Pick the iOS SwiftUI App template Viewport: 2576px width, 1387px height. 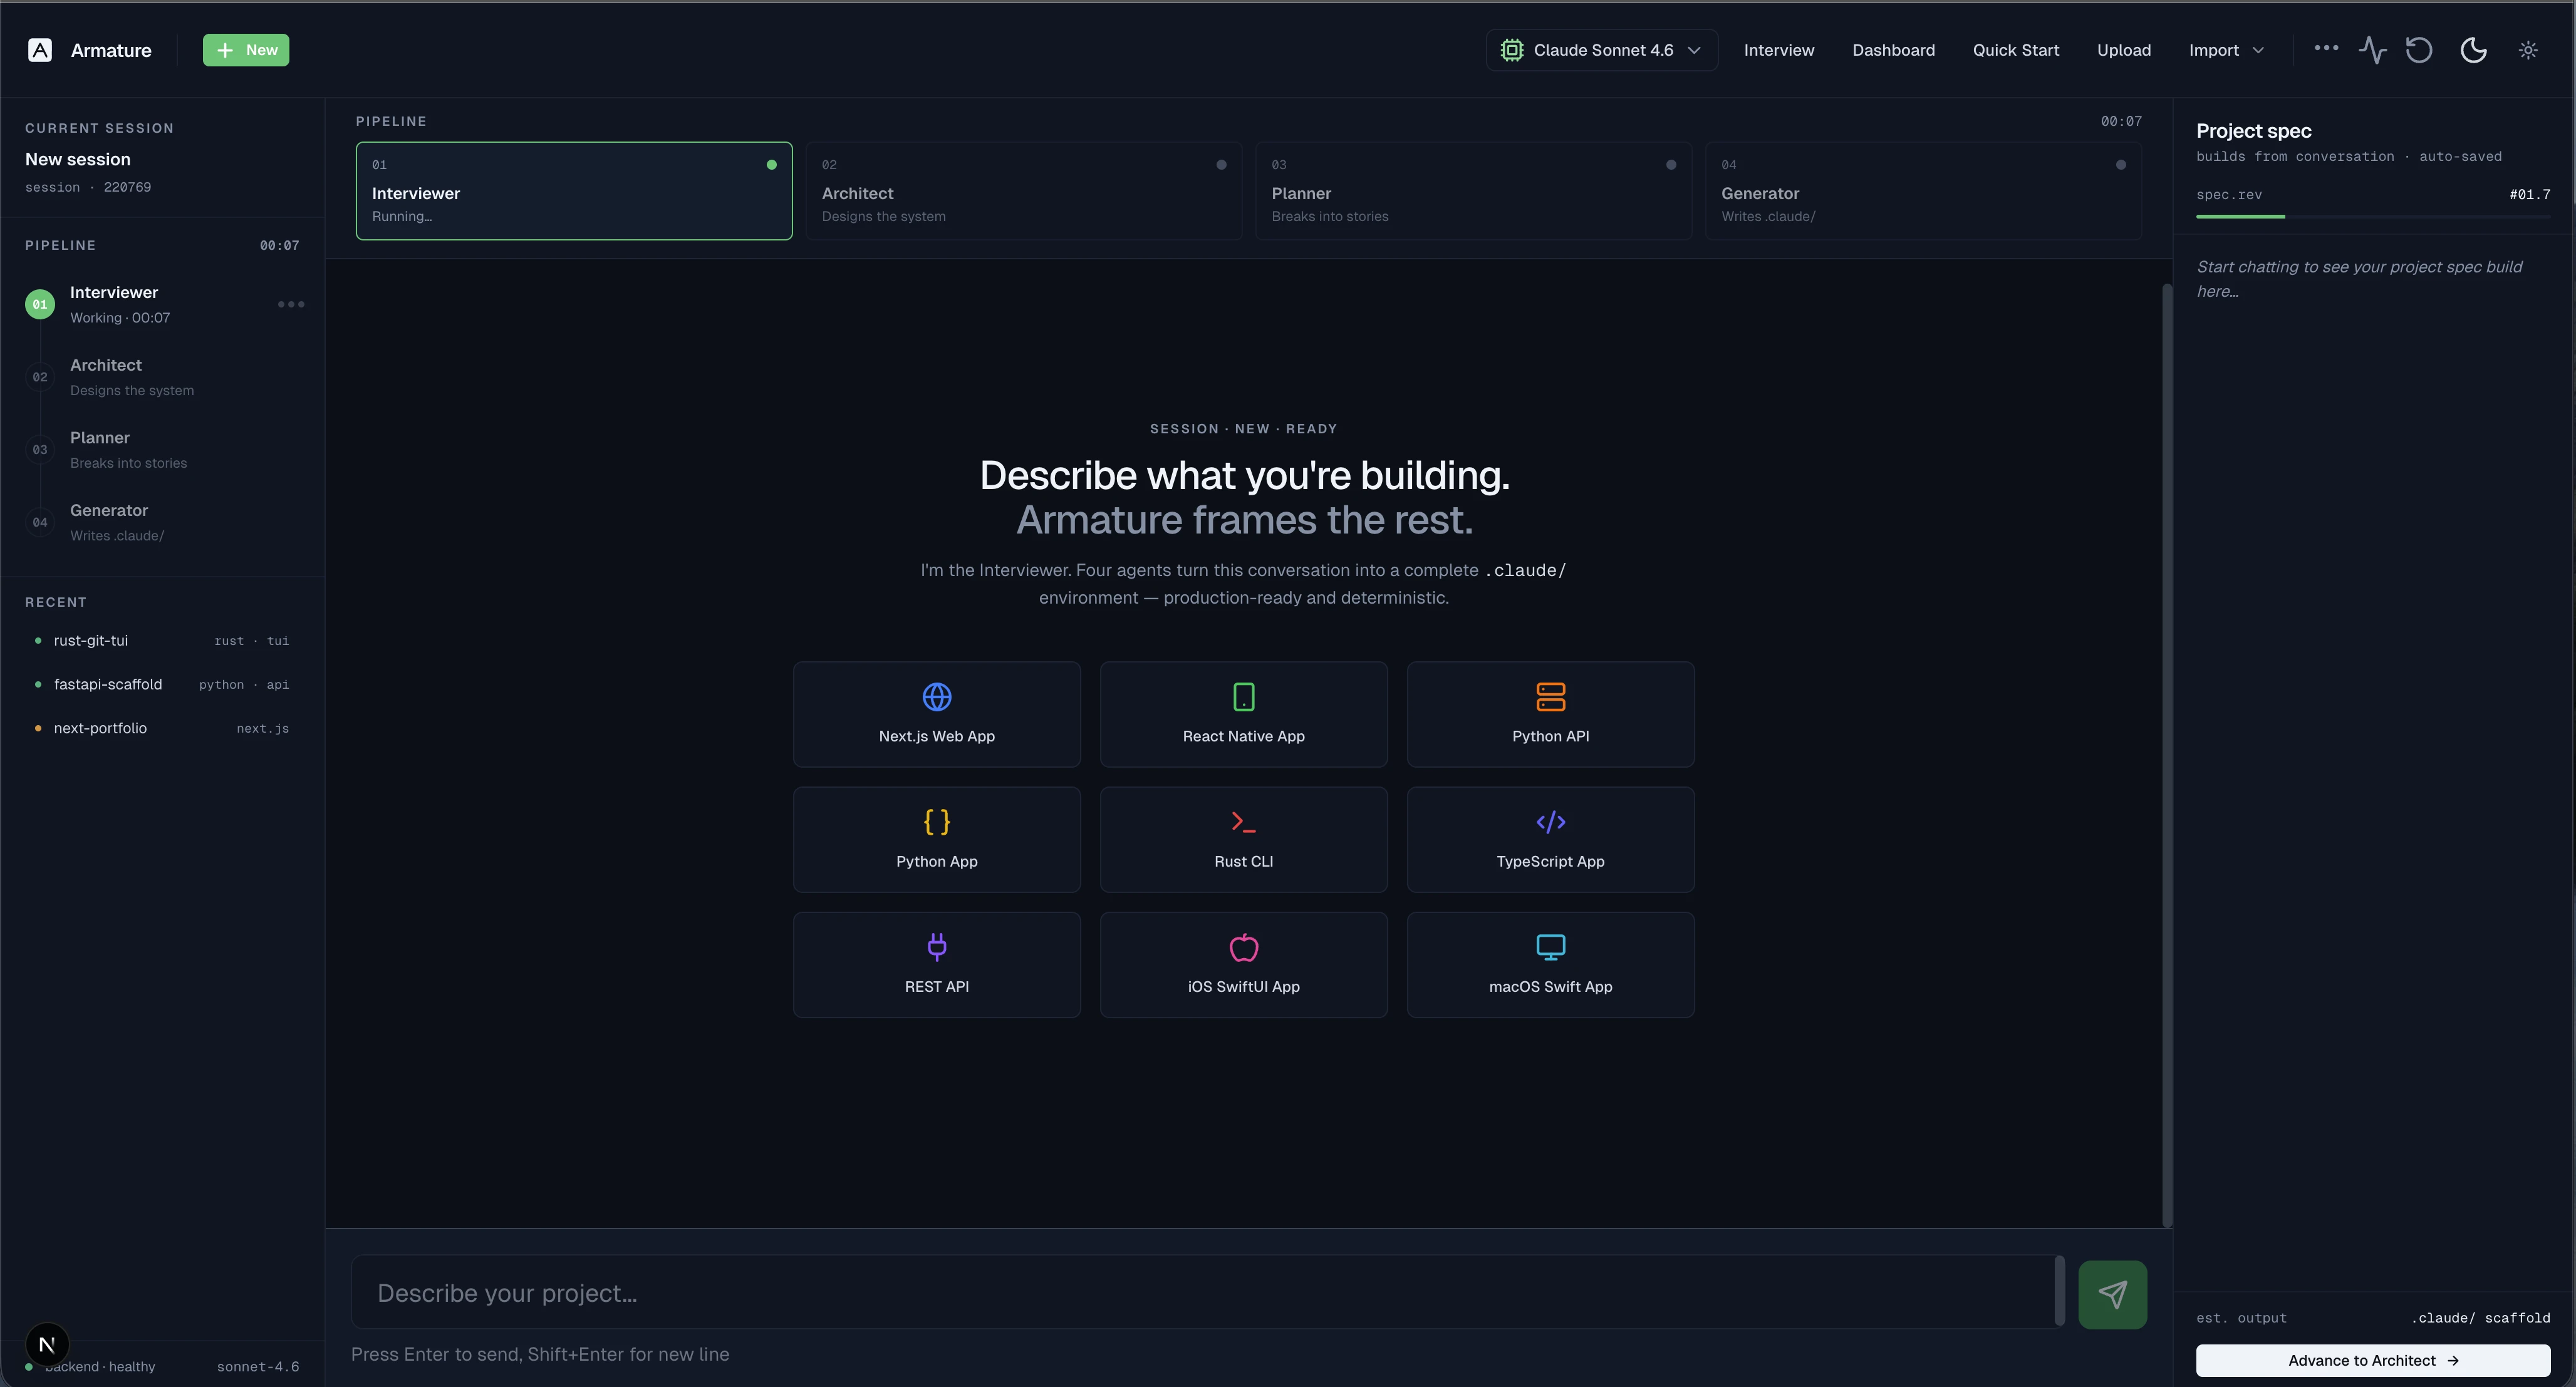tap(1243, 964)
